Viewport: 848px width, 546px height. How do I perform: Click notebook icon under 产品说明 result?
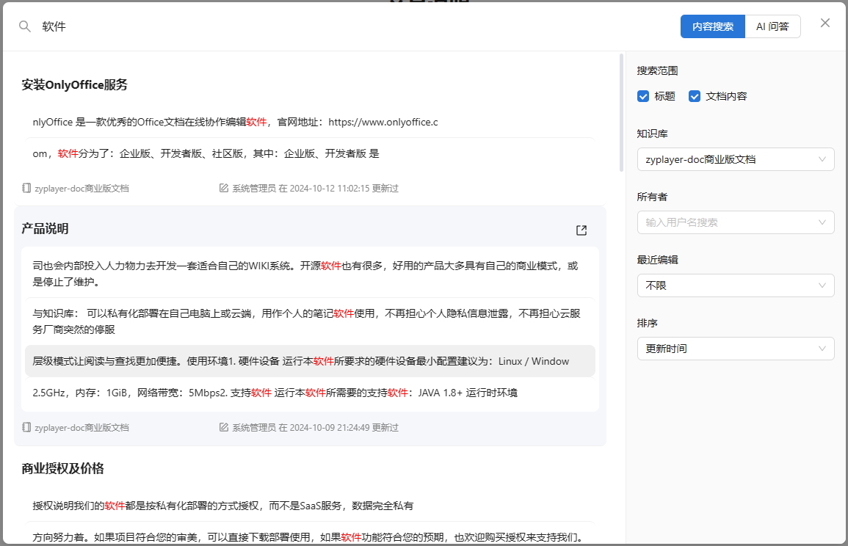click(x=26, y=427)
